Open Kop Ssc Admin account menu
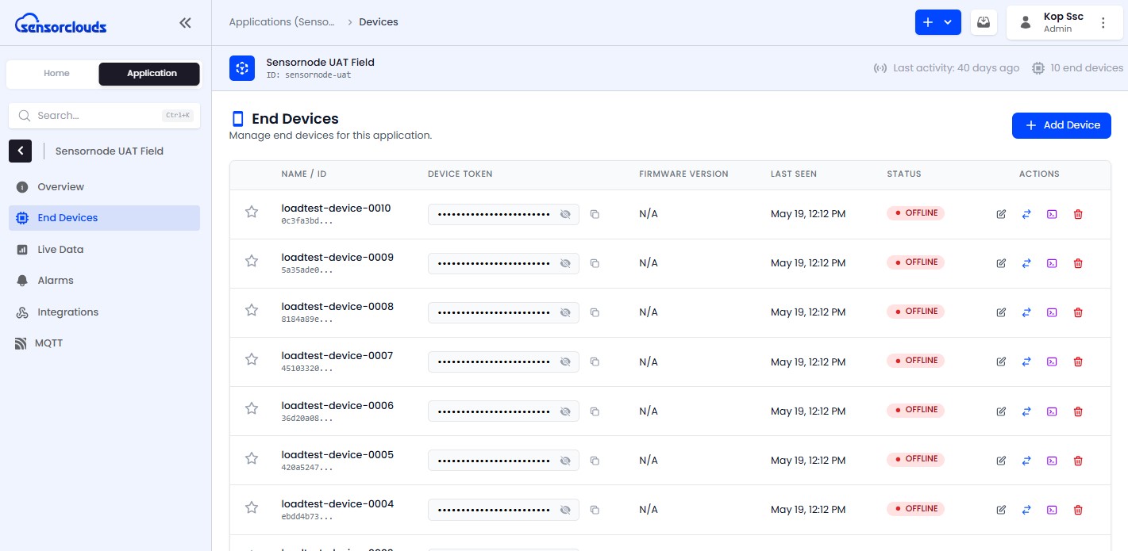 click(1064, 22)
